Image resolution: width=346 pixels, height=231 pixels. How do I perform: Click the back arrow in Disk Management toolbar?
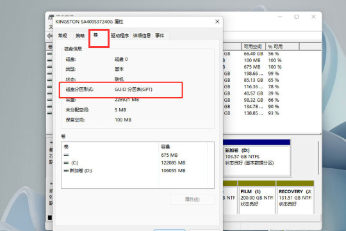49,36
